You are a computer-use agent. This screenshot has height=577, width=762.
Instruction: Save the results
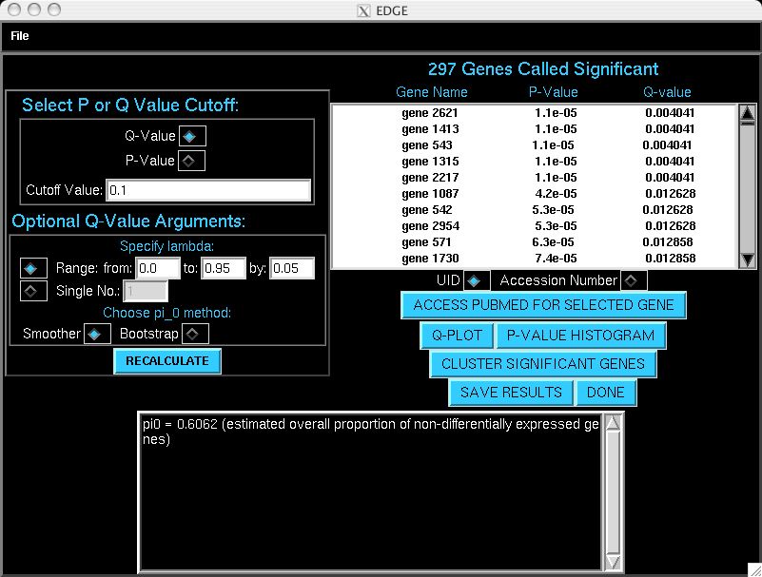(x=511, y=393)
